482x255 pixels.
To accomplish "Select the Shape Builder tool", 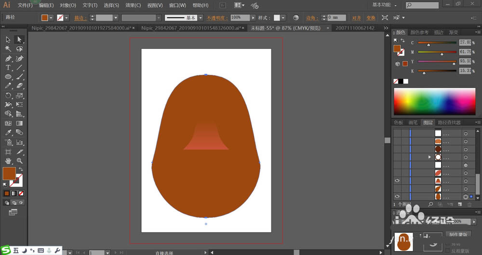I will 8,114.
